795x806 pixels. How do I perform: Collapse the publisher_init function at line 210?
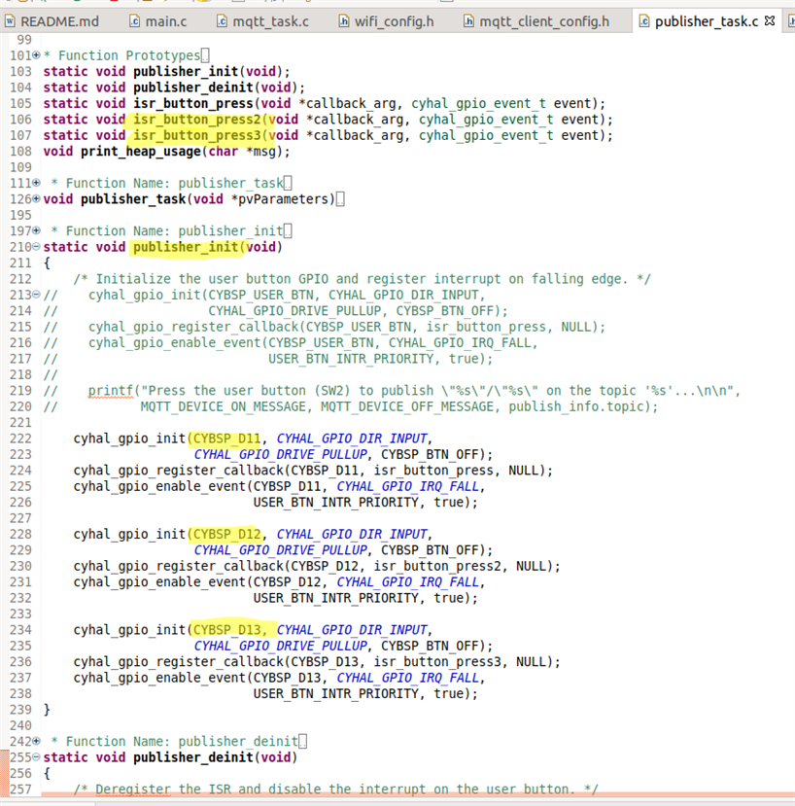point(36,246)
